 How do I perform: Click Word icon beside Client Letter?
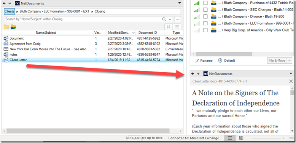click(x=6, y=60)
